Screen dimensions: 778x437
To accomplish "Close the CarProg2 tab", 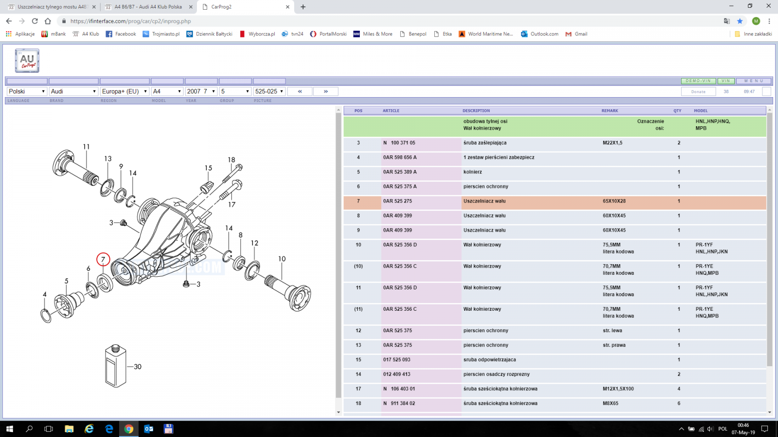I will (x=287, y=7).
